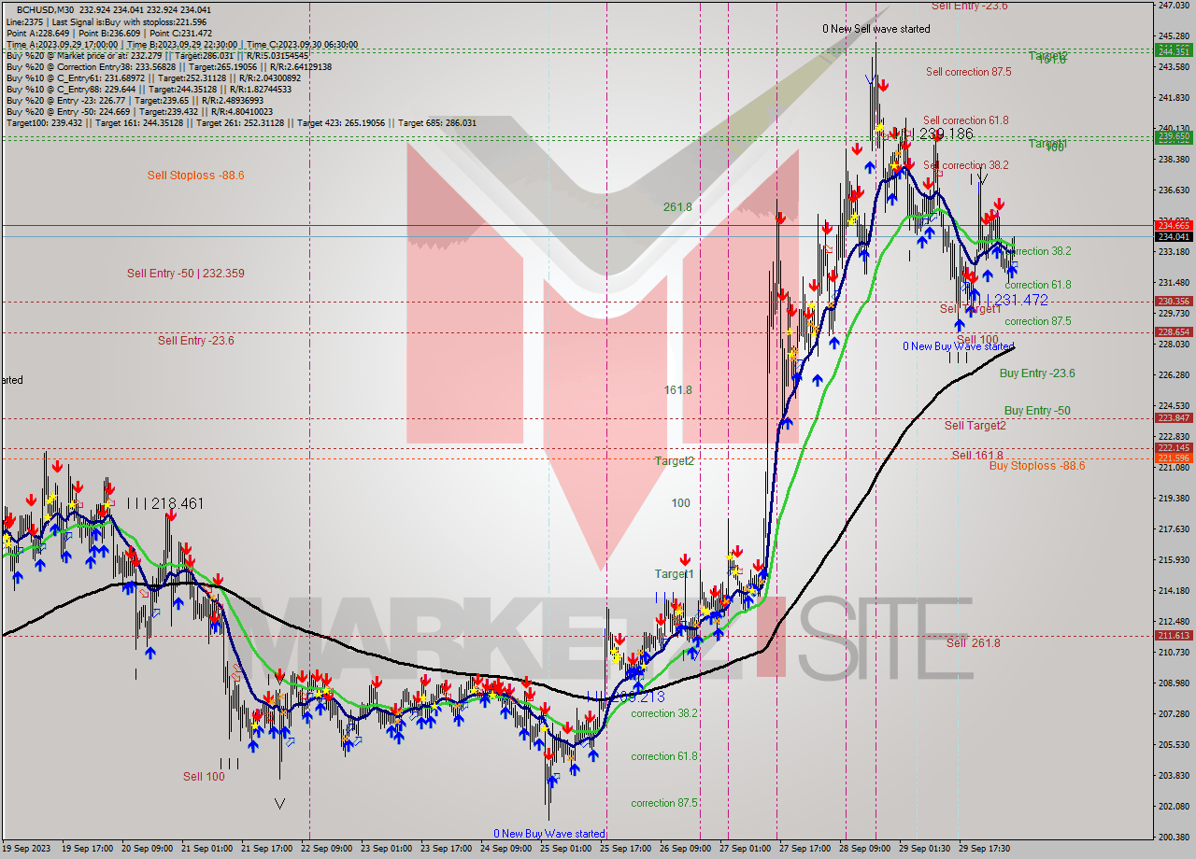Click the 'Sell correction 38.2' label
Viewport: 1196px width, 859px height.
965,164
